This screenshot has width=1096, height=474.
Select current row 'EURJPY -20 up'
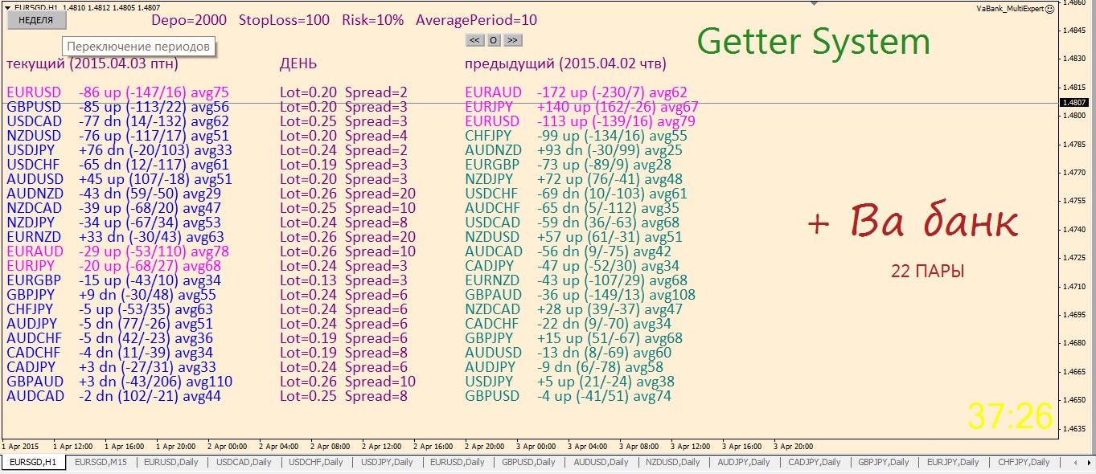113,266
